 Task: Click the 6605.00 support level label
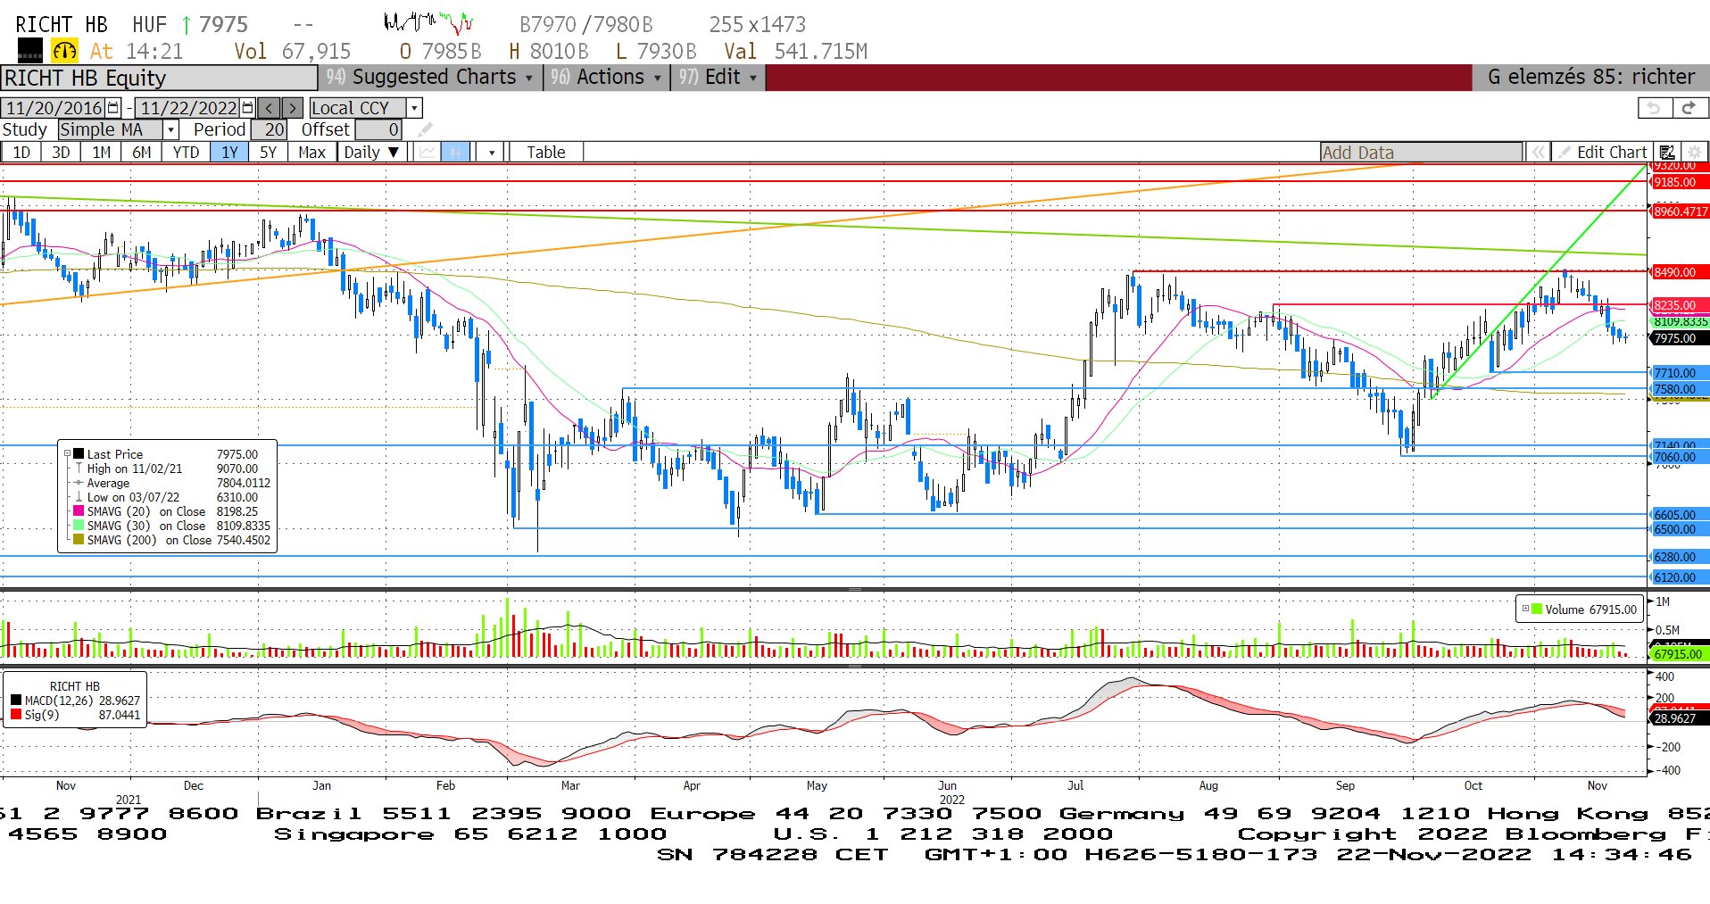[1678, 515]
